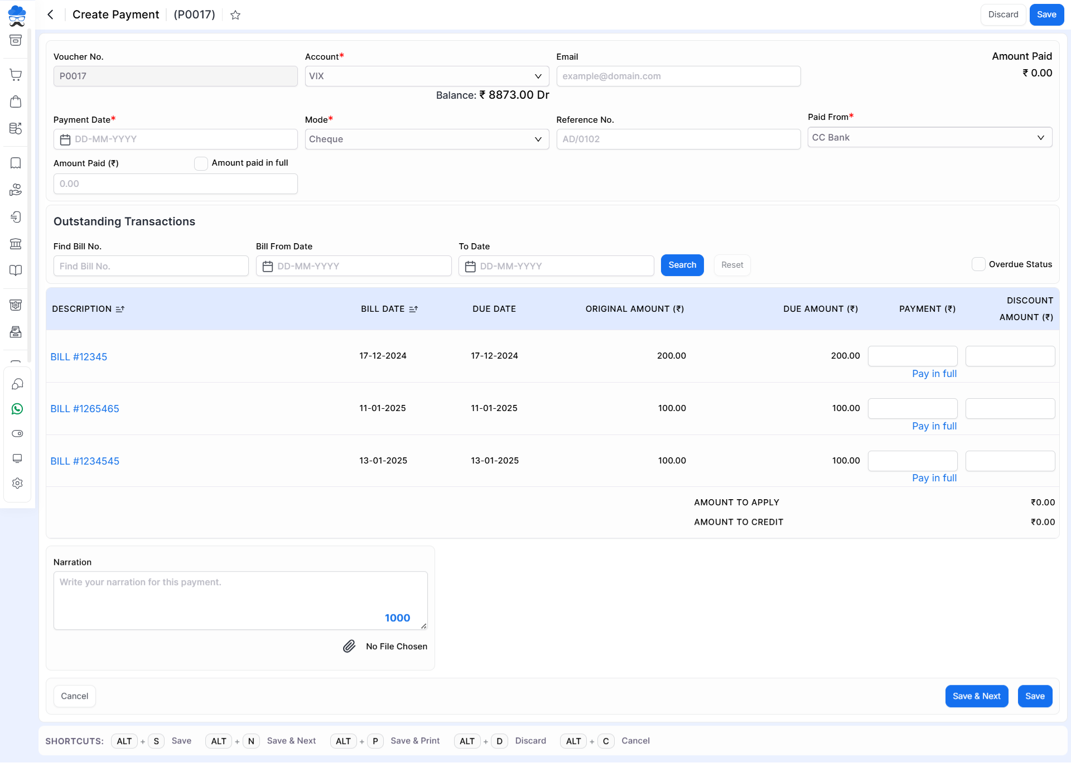Open the hand-with-coins sidebar icon
This screenshot has width=1071, height=763.
pyautogui.click(x=16, y=190)
